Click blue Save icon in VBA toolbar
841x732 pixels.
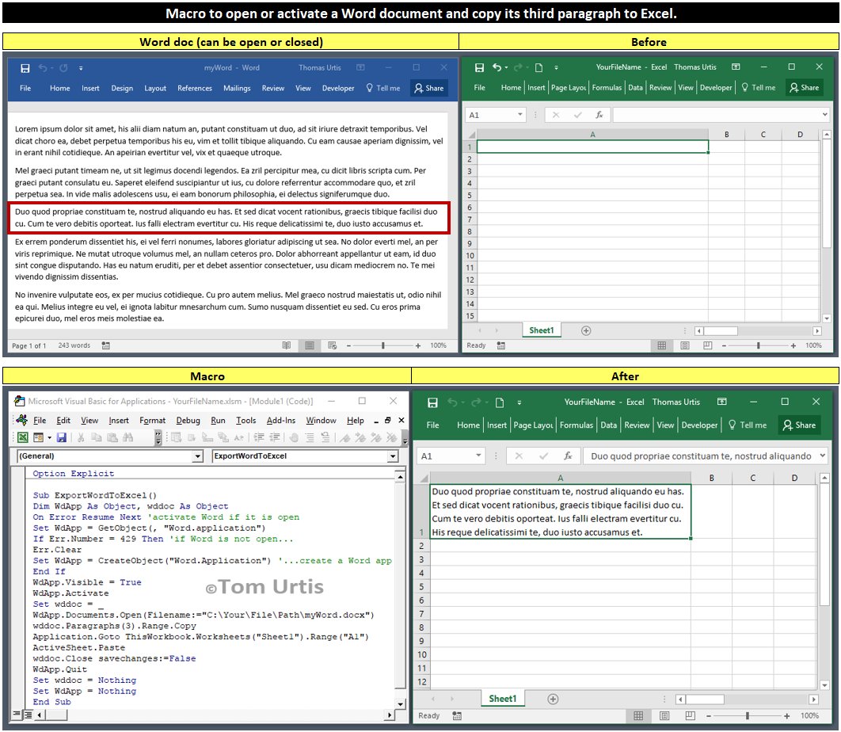click(x=62, y=437)
